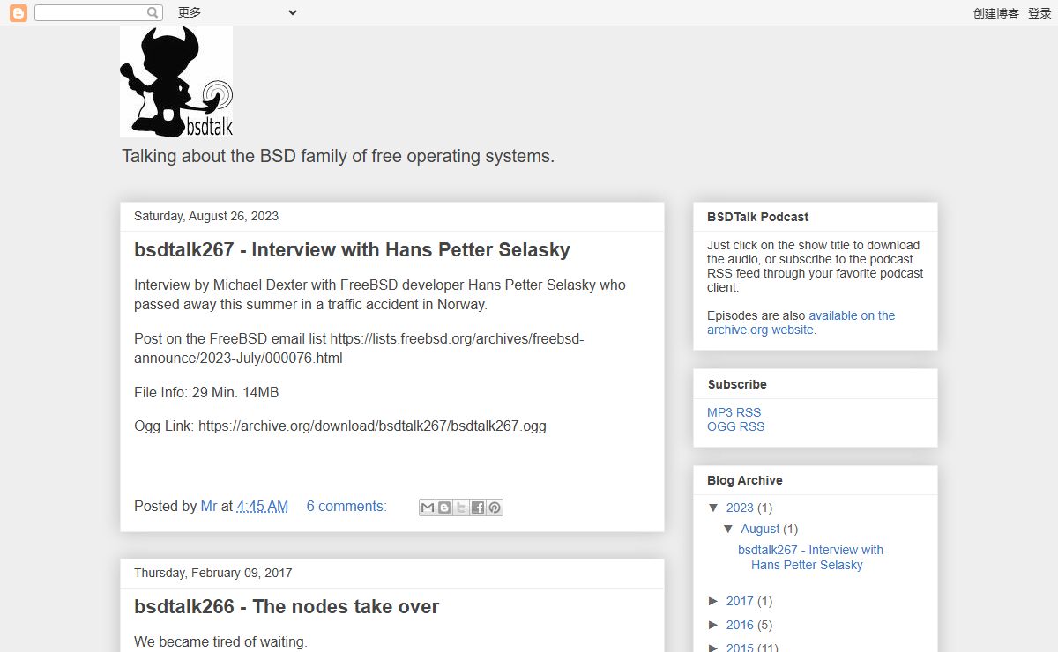Screen dimensions: 1058x652
Task: Open the 4:45 AM post permalink
Action: 262,506
